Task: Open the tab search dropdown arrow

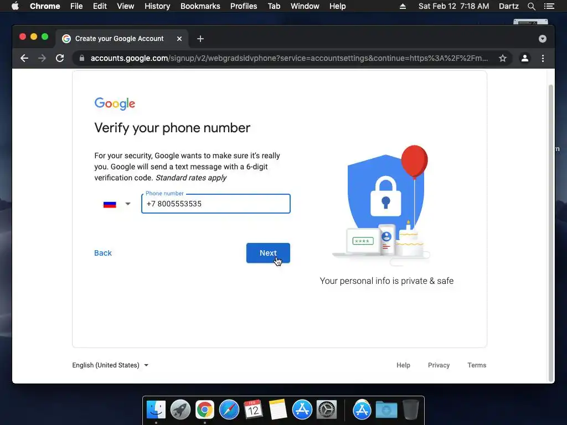Action: 543,39
